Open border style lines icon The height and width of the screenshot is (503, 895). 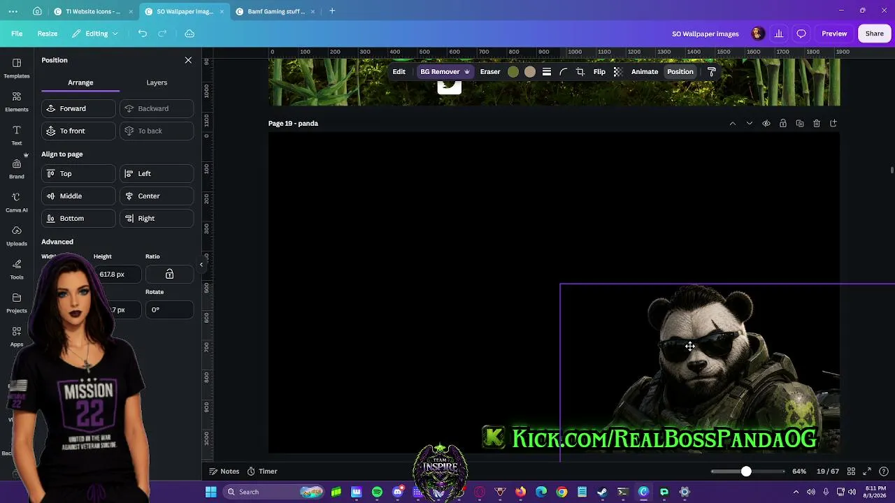click(547, 72)
